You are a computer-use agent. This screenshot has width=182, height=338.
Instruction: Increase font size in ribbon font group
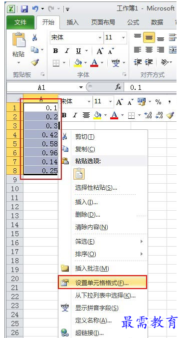(100, 51)
